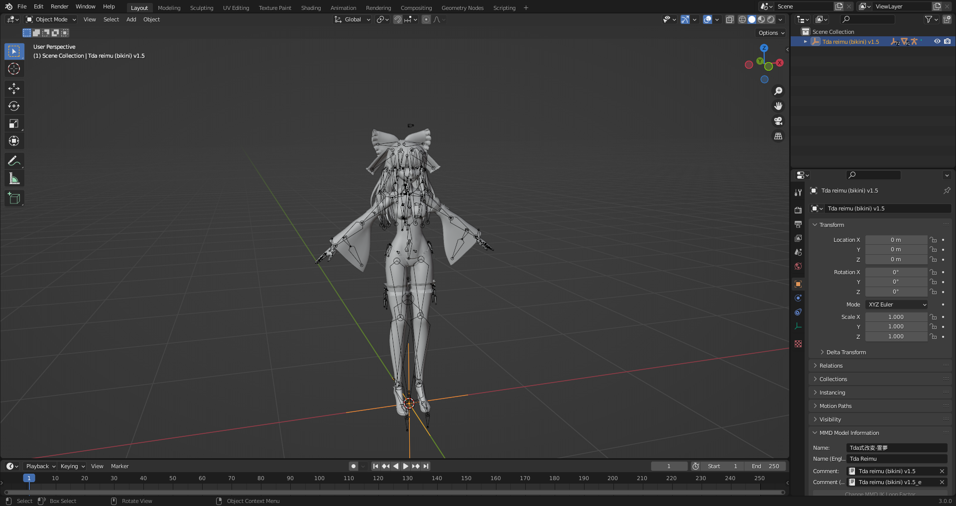The height and width of the screenshot is (506, 956).
Task: Hide Tda reimu object in outliner
Action: click(938, 42)
